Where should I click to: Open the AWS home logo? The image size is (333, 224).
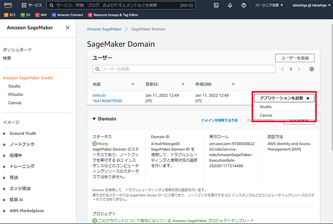point(8,5)
